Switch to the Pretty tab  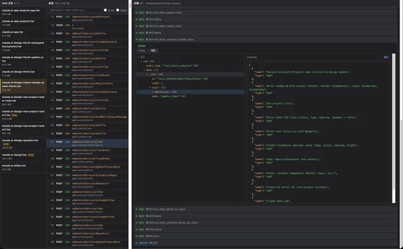(x=142, y=50)
